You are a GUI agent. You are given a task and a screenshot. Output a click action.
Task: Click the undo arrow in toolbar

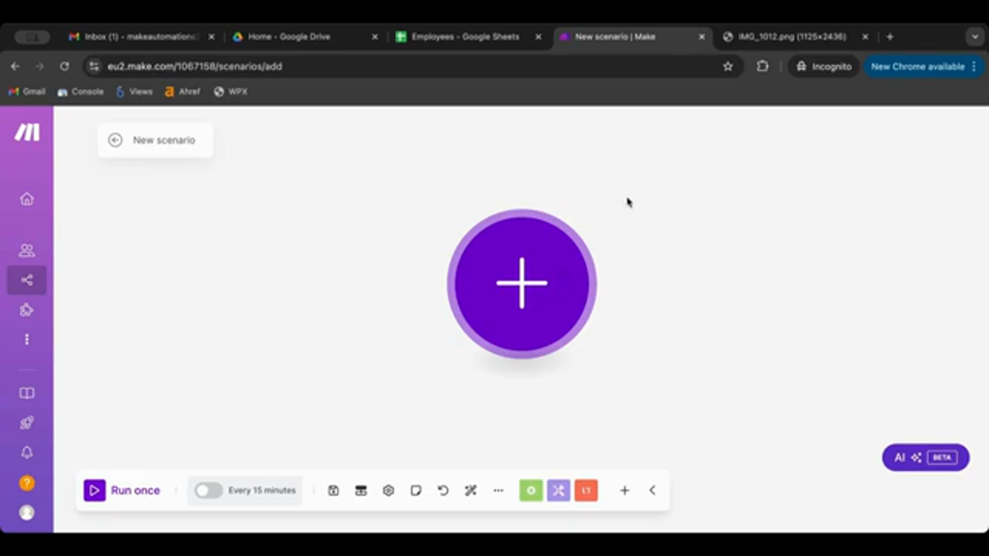tap(444, 490)
